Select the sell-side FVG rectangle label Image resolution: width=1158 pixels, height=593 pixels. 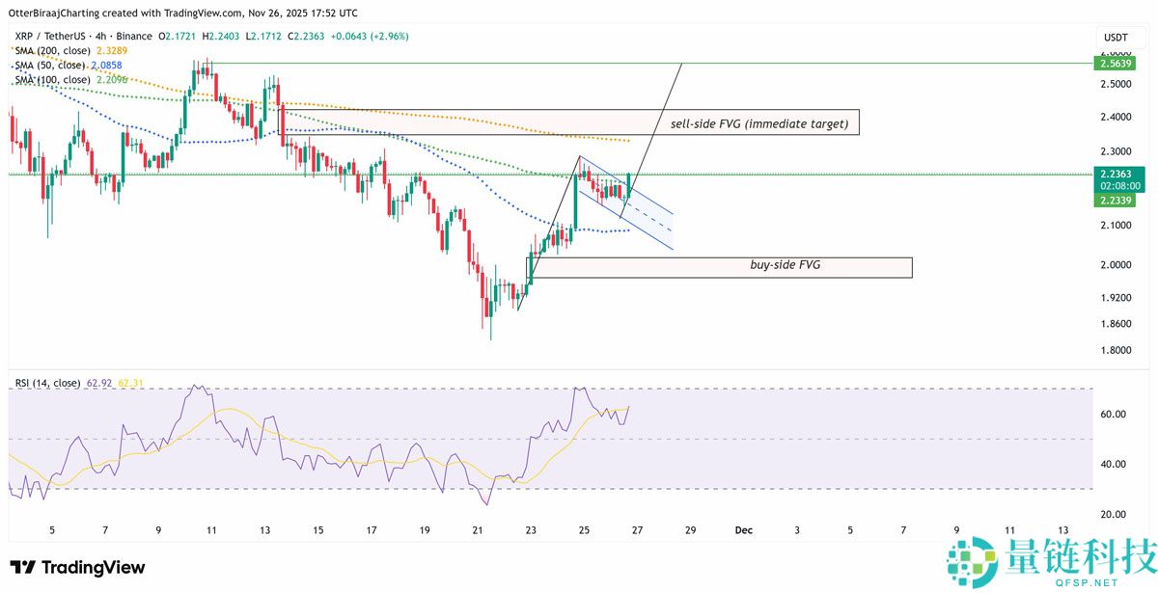pyautogui.click(x=758, y=123)
